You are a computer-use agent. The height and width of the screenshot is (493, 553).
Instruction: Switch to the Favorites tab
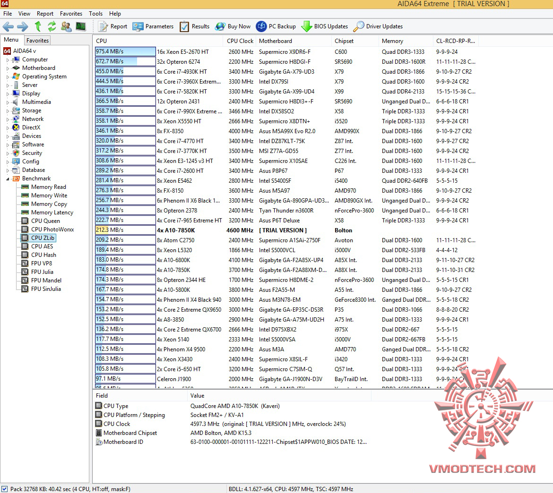37,41
